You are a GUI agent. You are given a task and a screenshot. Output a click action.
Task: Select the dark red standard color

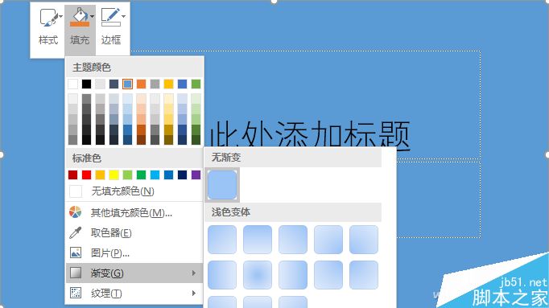pos(72,175)
